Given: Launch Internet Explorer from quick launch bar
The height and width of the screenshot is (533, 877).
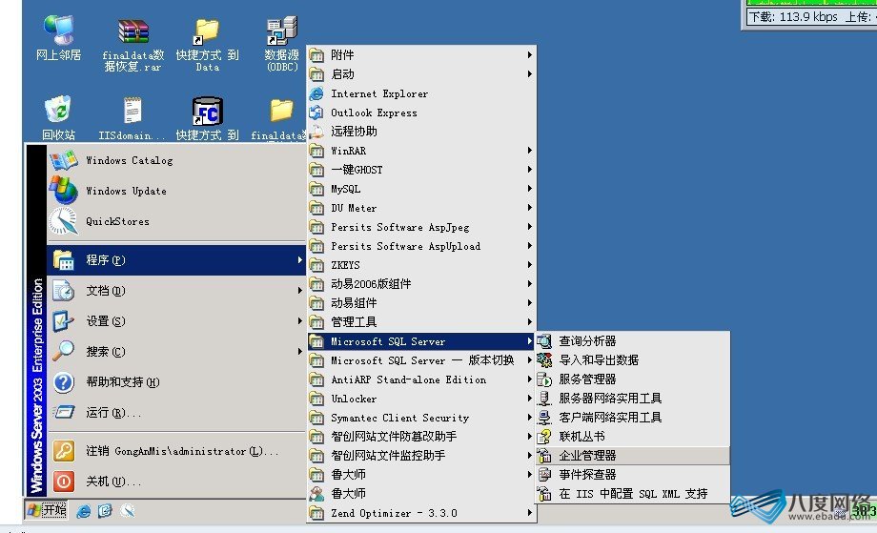Looking at the screenshot, I should click(83, 511).
